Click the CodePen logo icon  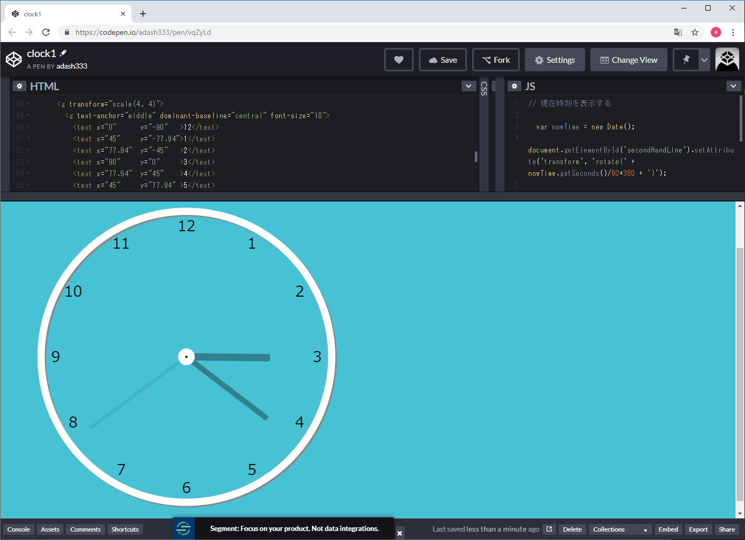14,60
